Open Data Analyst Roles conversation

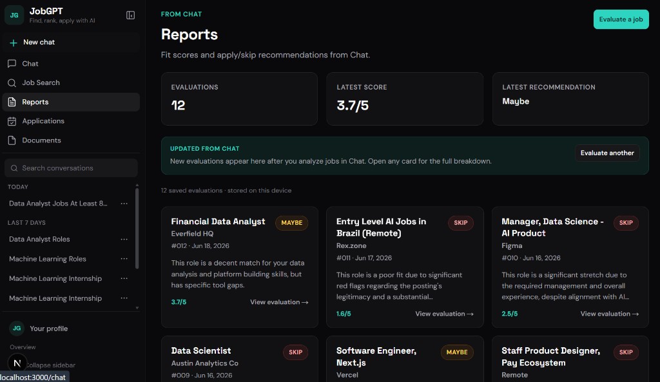[x=39, y=239]
